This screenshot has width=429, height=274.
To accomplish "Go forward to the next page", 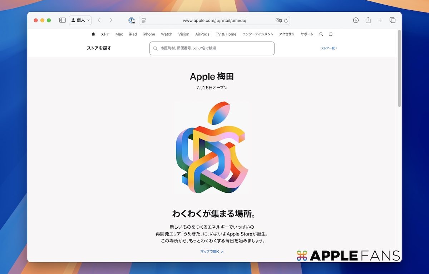I will click(111, 20).
